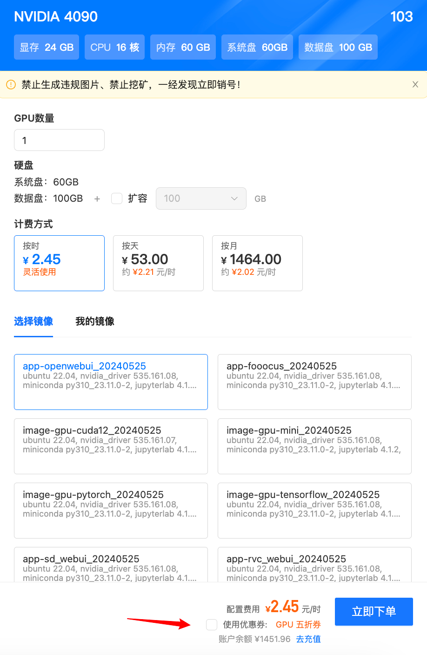This screenshot has height=655, width=427.
Task: Select the 按月 ¥1464.00 monthly billing option
Action: tap(257, 263)
